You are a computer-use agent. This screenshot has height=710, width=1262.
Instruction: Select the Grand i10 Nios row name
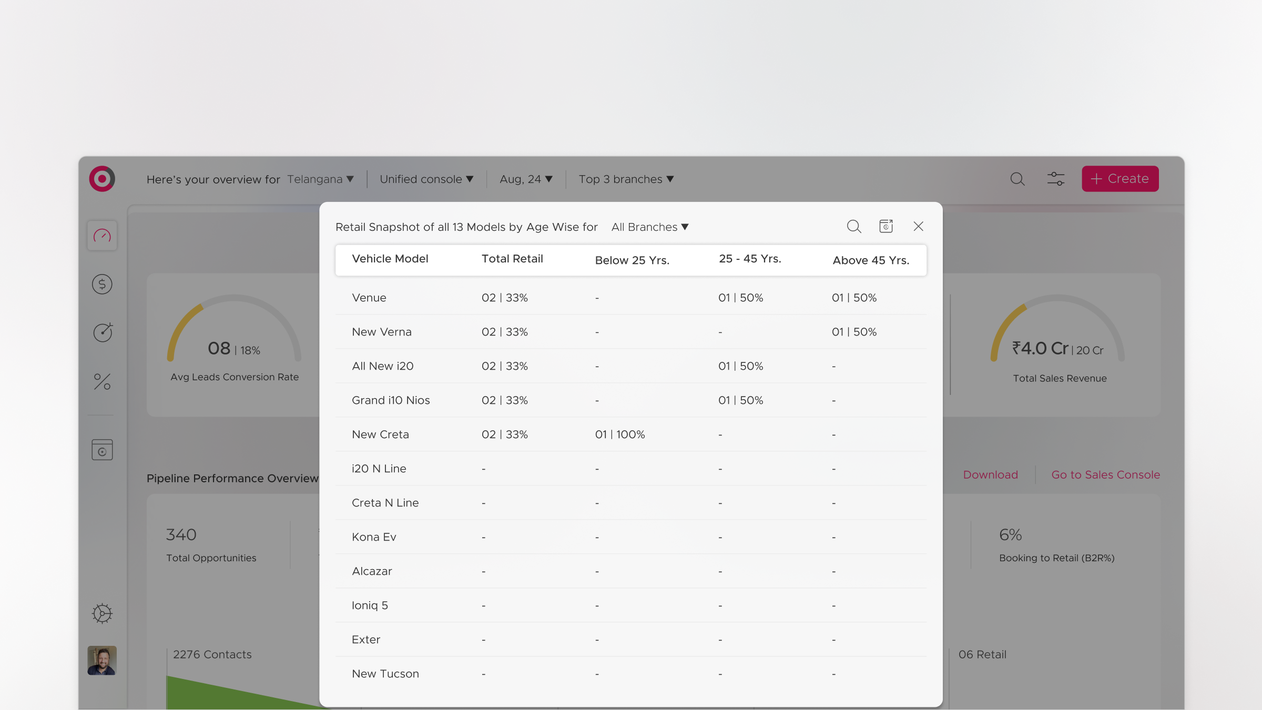pyautogui.click(x=391, y=400)
